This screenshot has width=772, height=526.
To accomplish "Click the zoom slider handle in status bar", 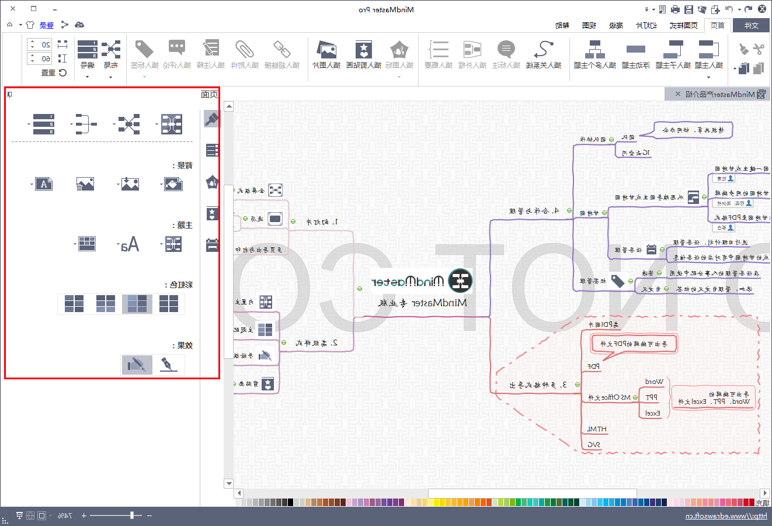I will pos(132,515).
